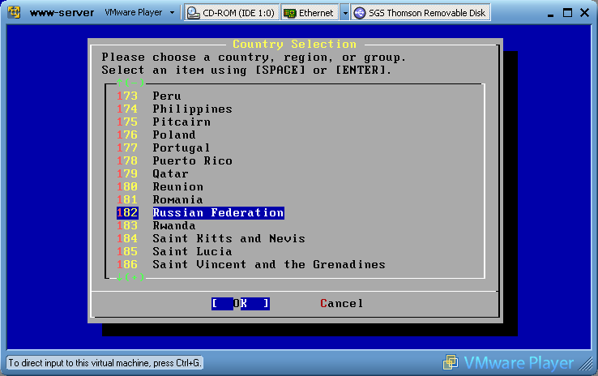
Task: Select Romania in the country list
Action: click(x=177, y=199)
